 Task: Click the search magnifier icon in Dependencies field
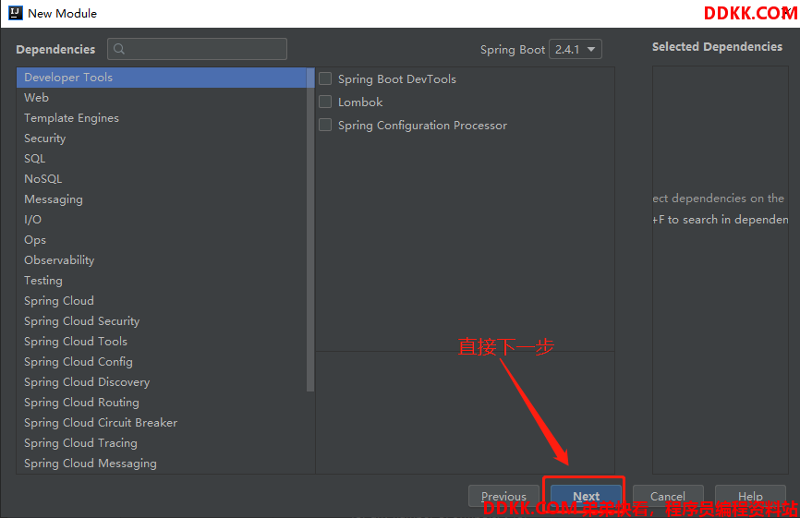[x=119, y=49]
